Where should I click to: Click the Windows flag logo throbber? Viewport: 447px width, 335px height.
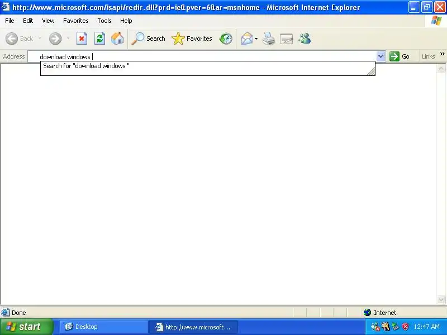coord(436,21)
